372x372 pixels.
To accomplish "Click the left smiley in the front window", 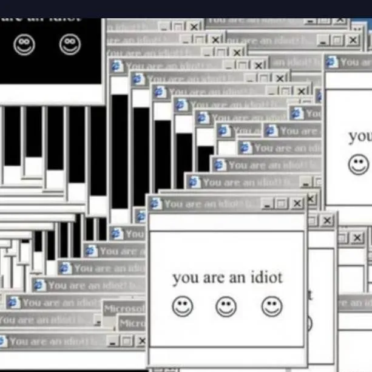I will pos(182,306).
